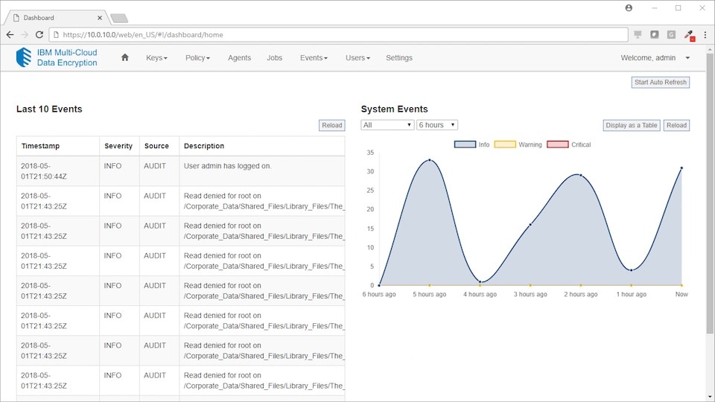Click the '1 hour ago' axis label
This screenshot has height=402, width=715.
tap(631, 295)
